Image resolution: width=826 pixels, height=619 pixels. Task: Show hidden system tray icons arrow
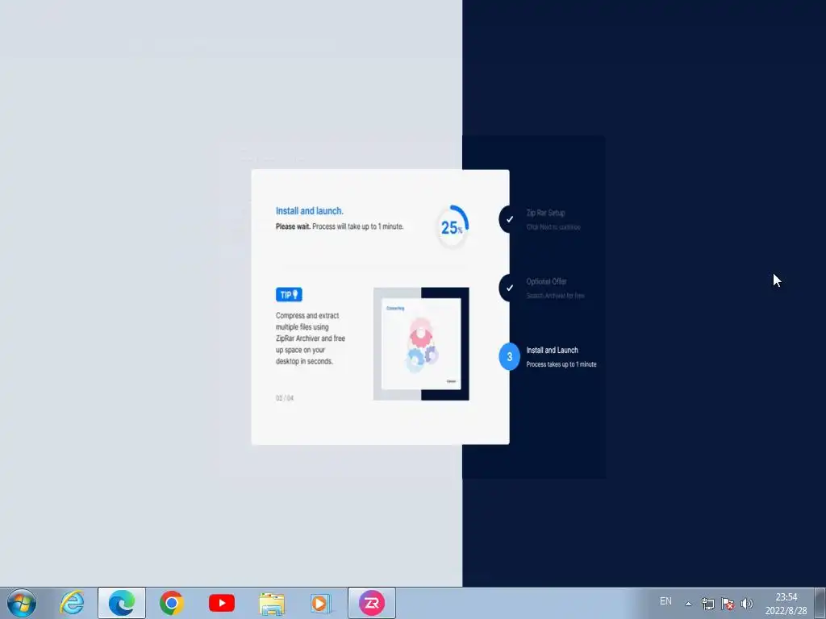pos(688,603)
